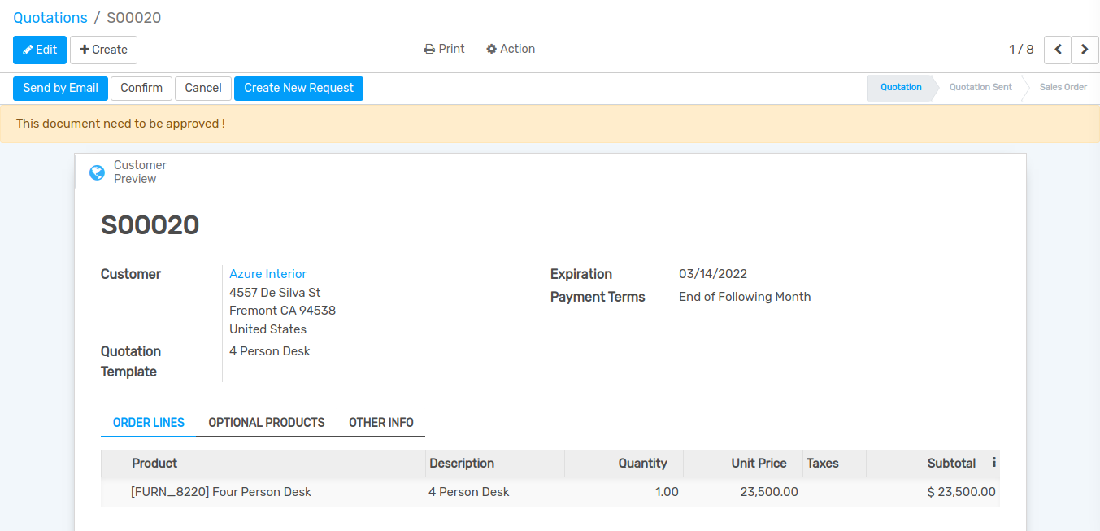Confirm the quotation S00020

(x=141, y=88)
